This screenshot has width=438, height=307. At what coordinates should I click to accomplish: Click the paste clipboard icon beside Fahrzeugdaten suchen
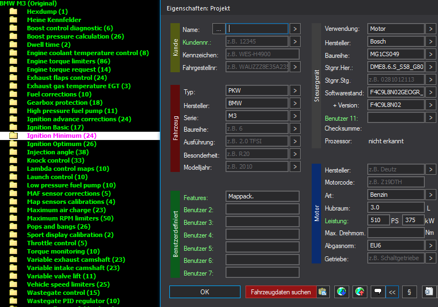pos(323,292)
